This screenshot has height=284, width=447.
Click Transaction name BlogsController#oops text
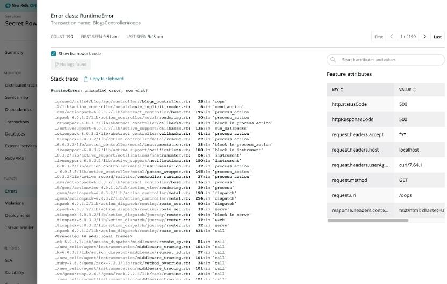96,23
